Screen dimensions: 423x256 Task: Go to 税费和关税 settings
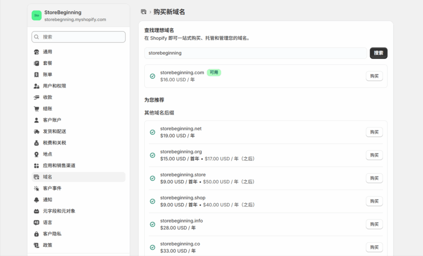55,143
